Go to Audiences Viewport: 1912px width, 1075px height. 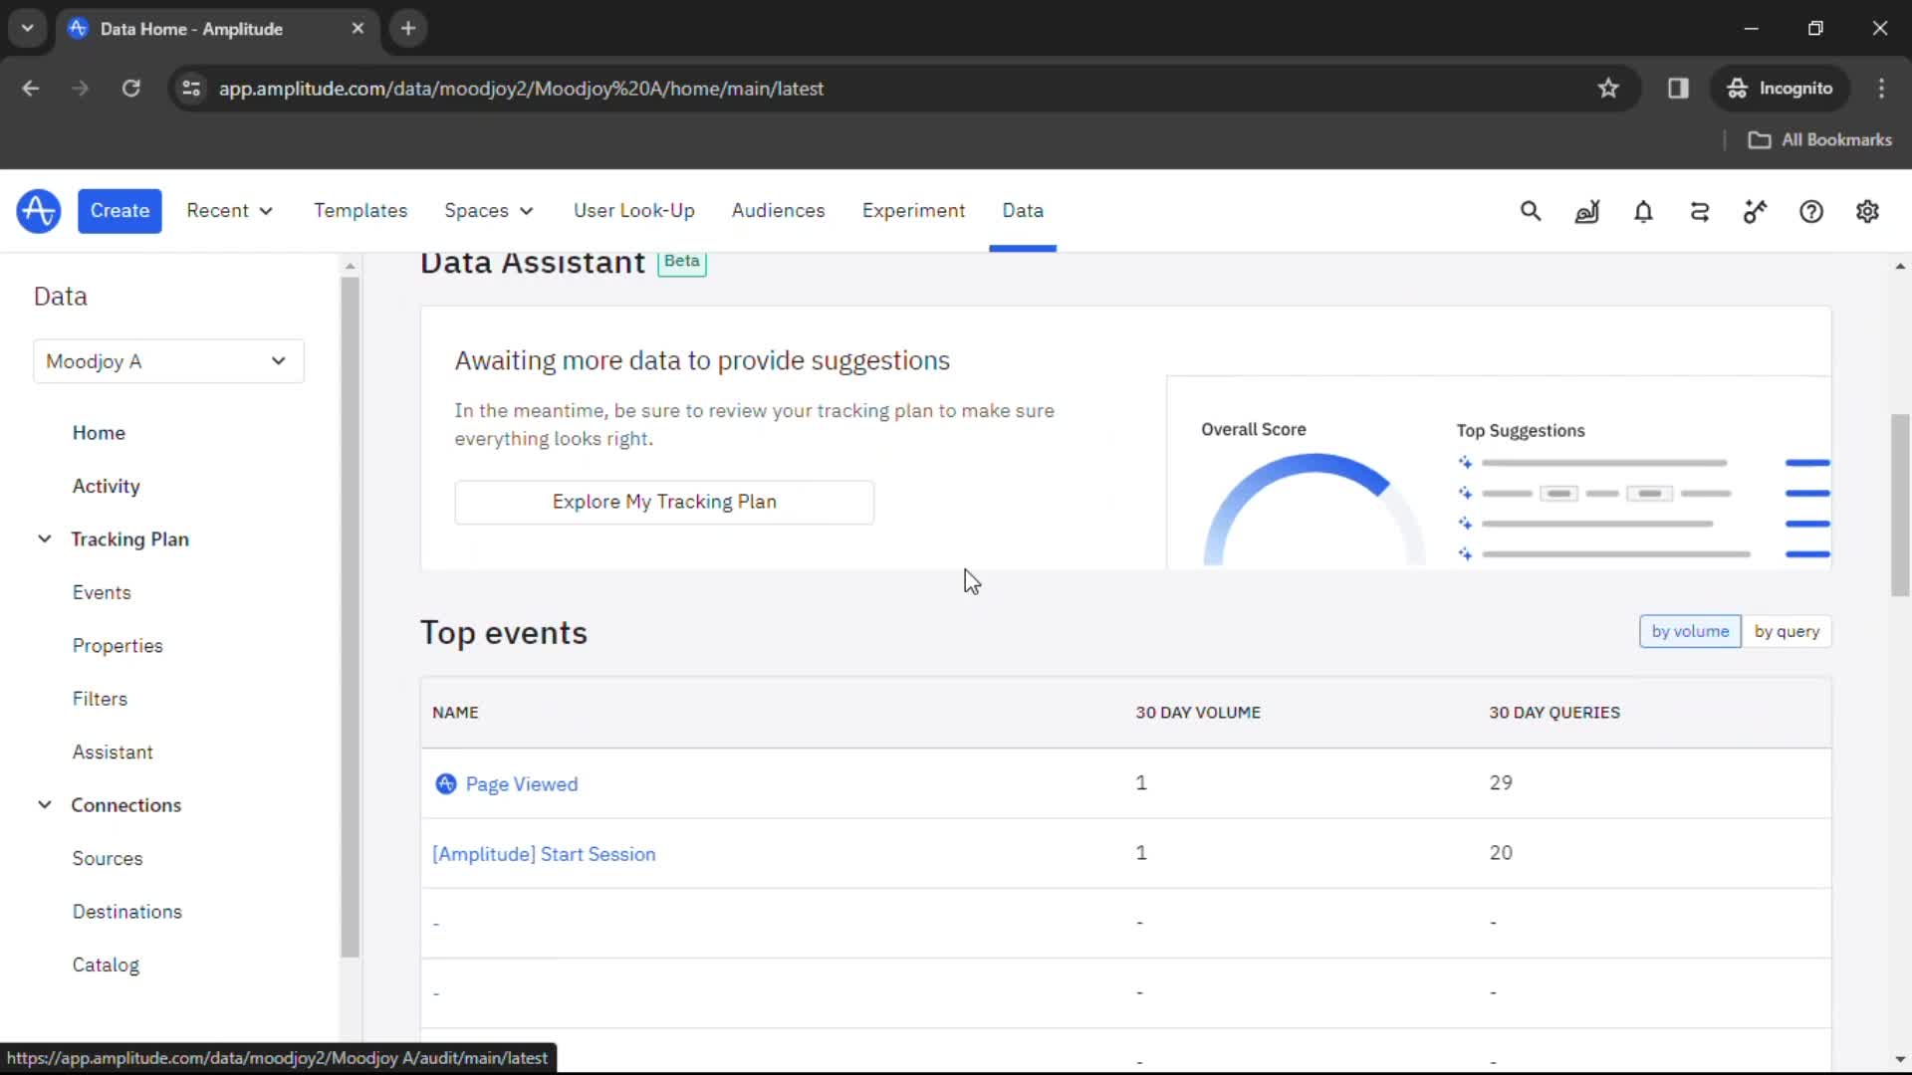point(778,211)
